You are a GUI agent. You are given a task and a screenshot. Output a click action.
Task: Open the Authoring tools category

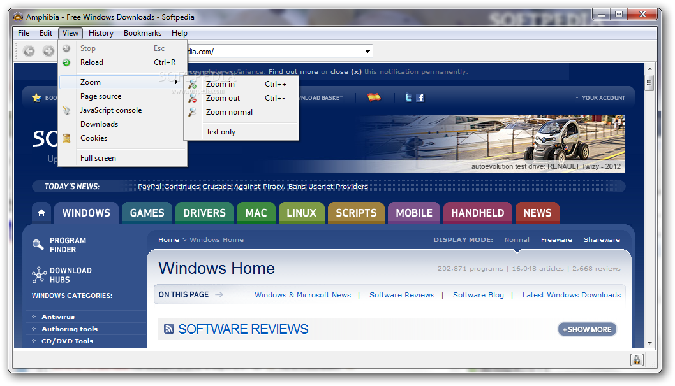(70, 329)
